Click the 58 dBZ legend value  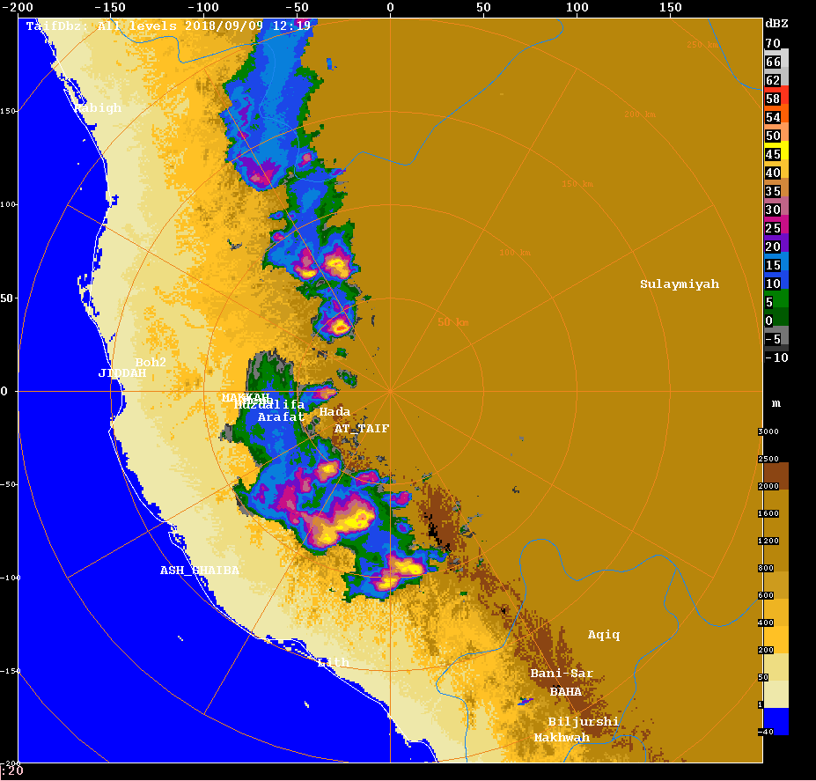(x=773, y=99)
